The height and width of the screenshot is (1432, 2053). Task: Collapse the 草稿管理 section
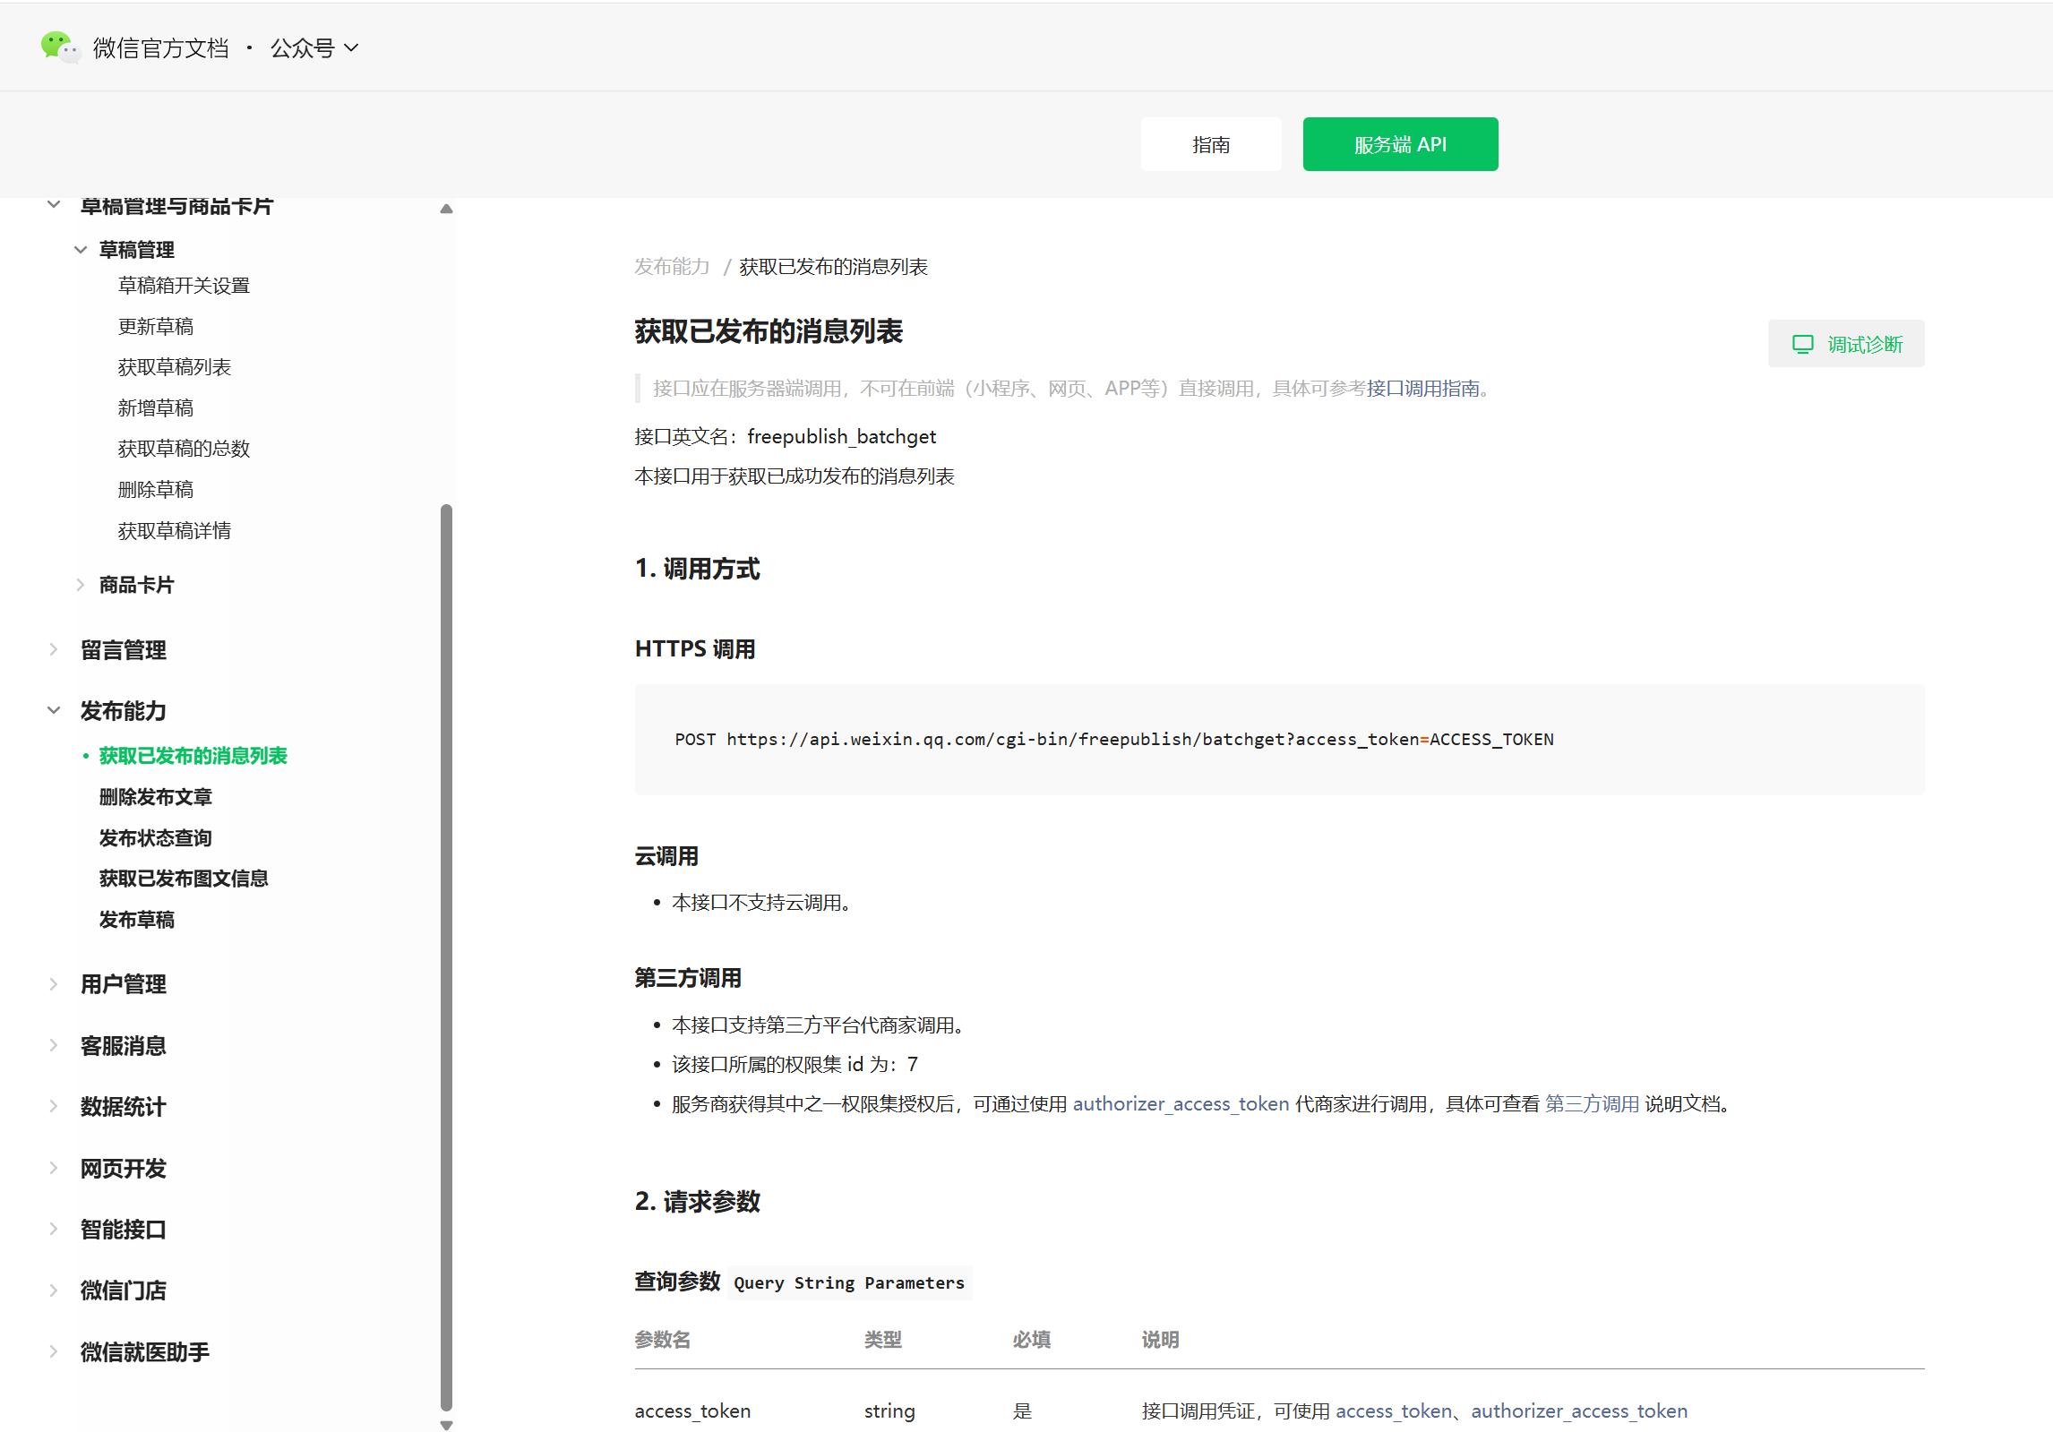tap(81, 250)
